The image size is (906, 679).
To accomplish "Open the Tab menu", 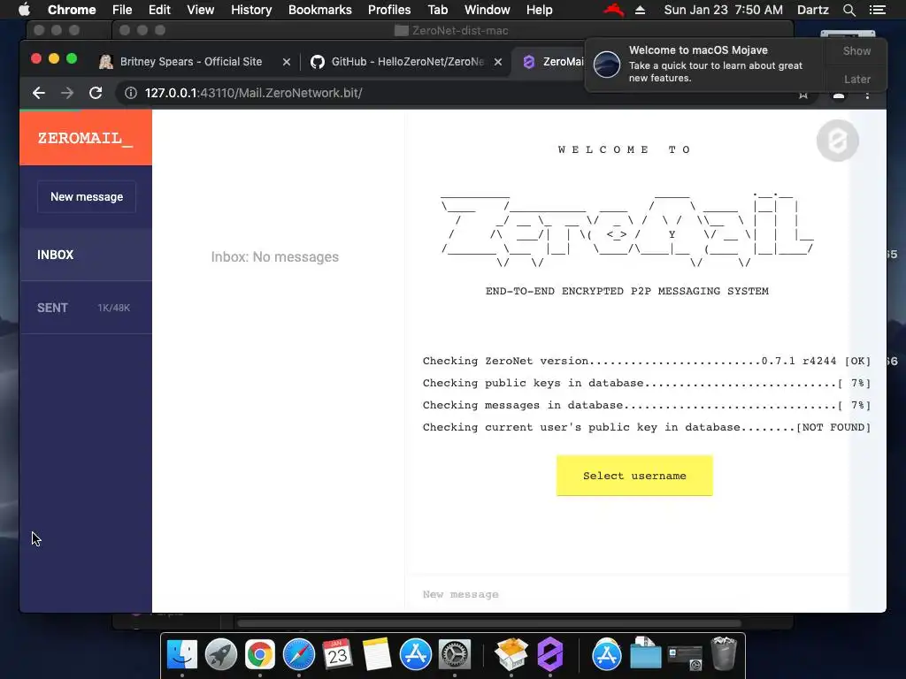I will pyautogui.click(x=437, y=10).
